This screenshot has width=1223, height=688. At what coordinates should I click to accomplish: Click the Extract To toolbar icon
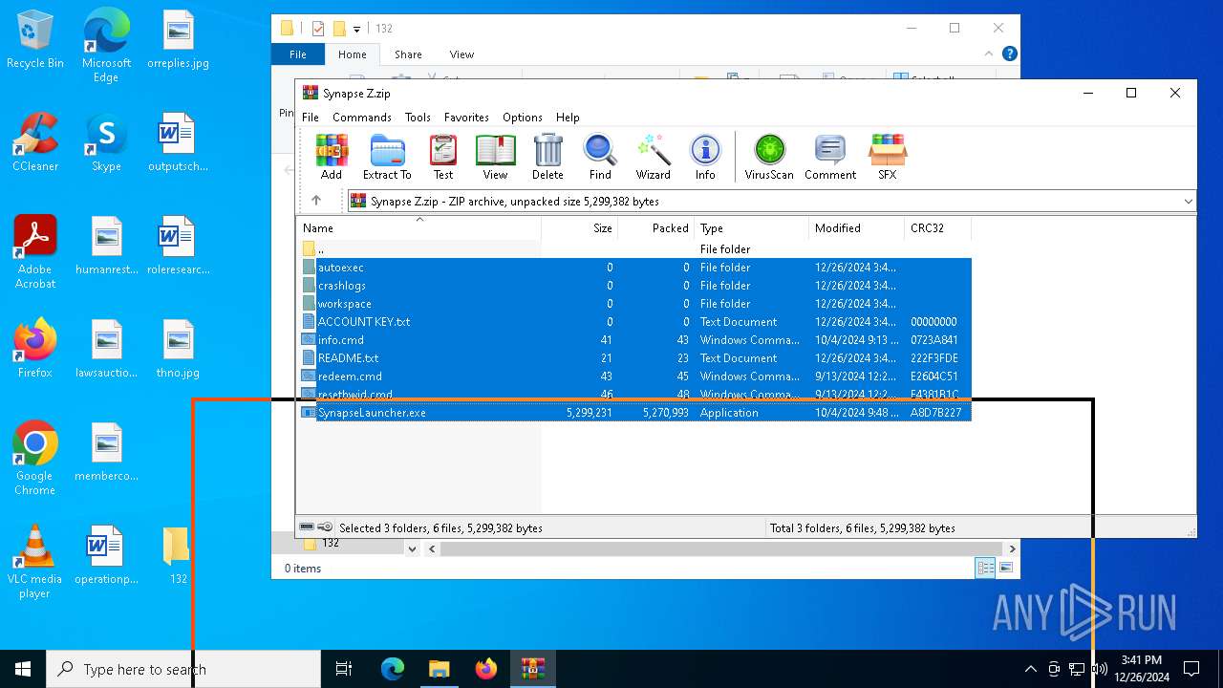387,157
